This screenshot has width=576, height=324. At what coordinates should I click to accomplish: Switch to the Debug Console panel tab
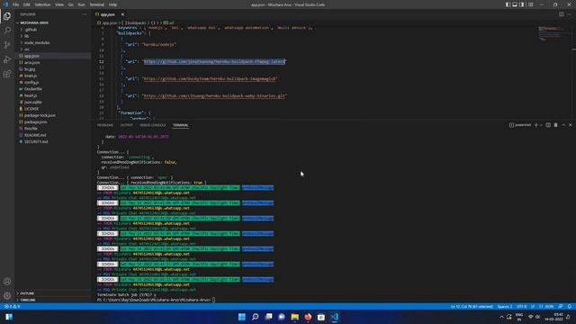[x=153, y=125]
